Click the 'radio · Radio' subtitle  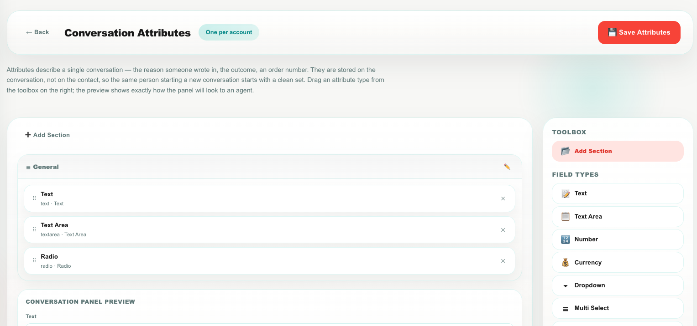[x=56, y=266]
